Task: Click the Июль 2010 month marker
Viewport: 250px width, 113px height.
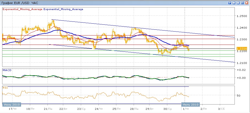Action: [190, 104]
